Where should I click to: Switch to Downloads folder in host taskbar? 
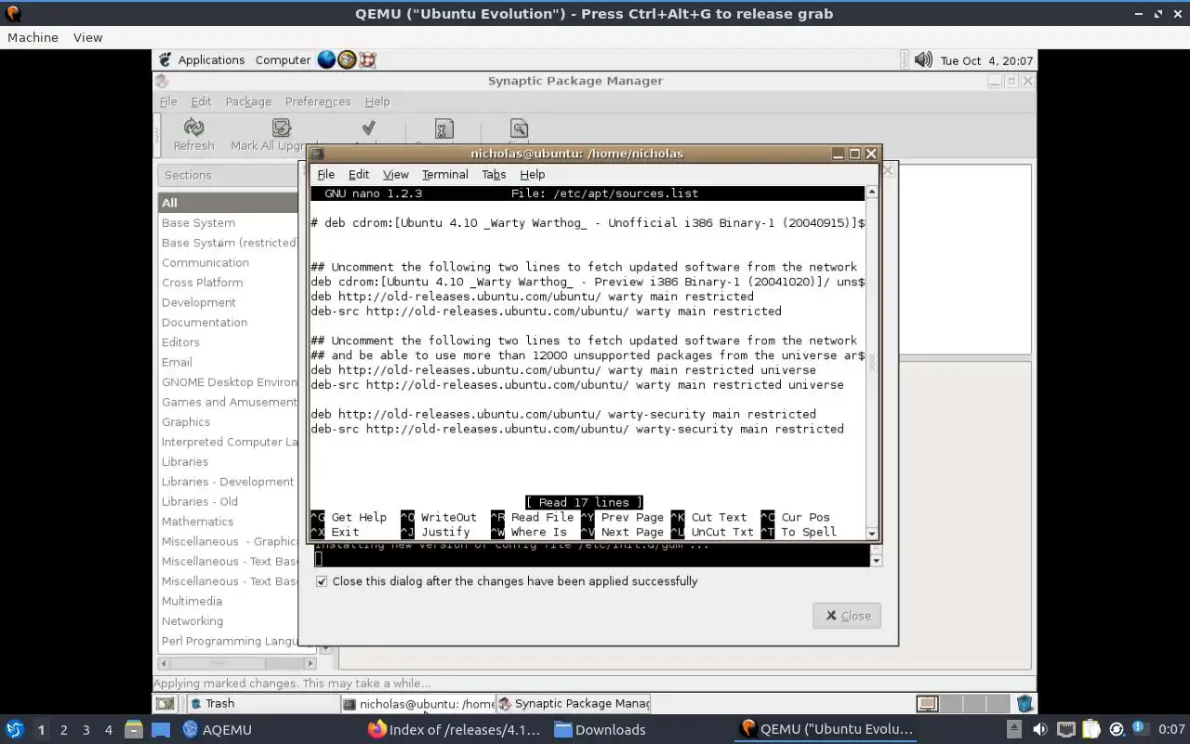[x=600, y=729]
